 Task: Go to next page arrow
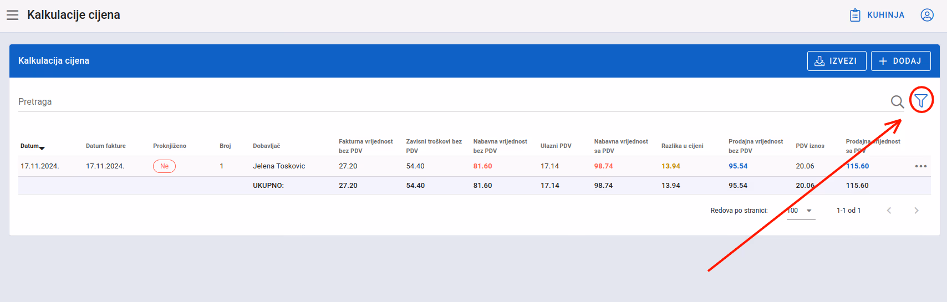(x=917, y=211)
